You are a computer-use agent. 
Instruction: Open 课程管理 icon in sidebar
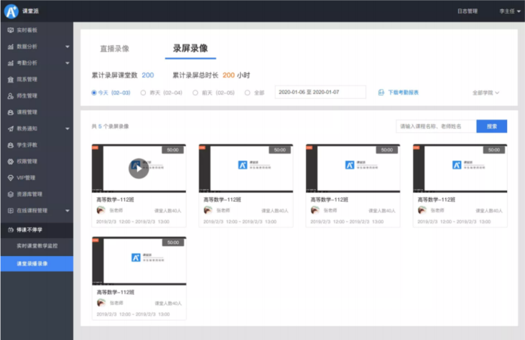point(10,112)
